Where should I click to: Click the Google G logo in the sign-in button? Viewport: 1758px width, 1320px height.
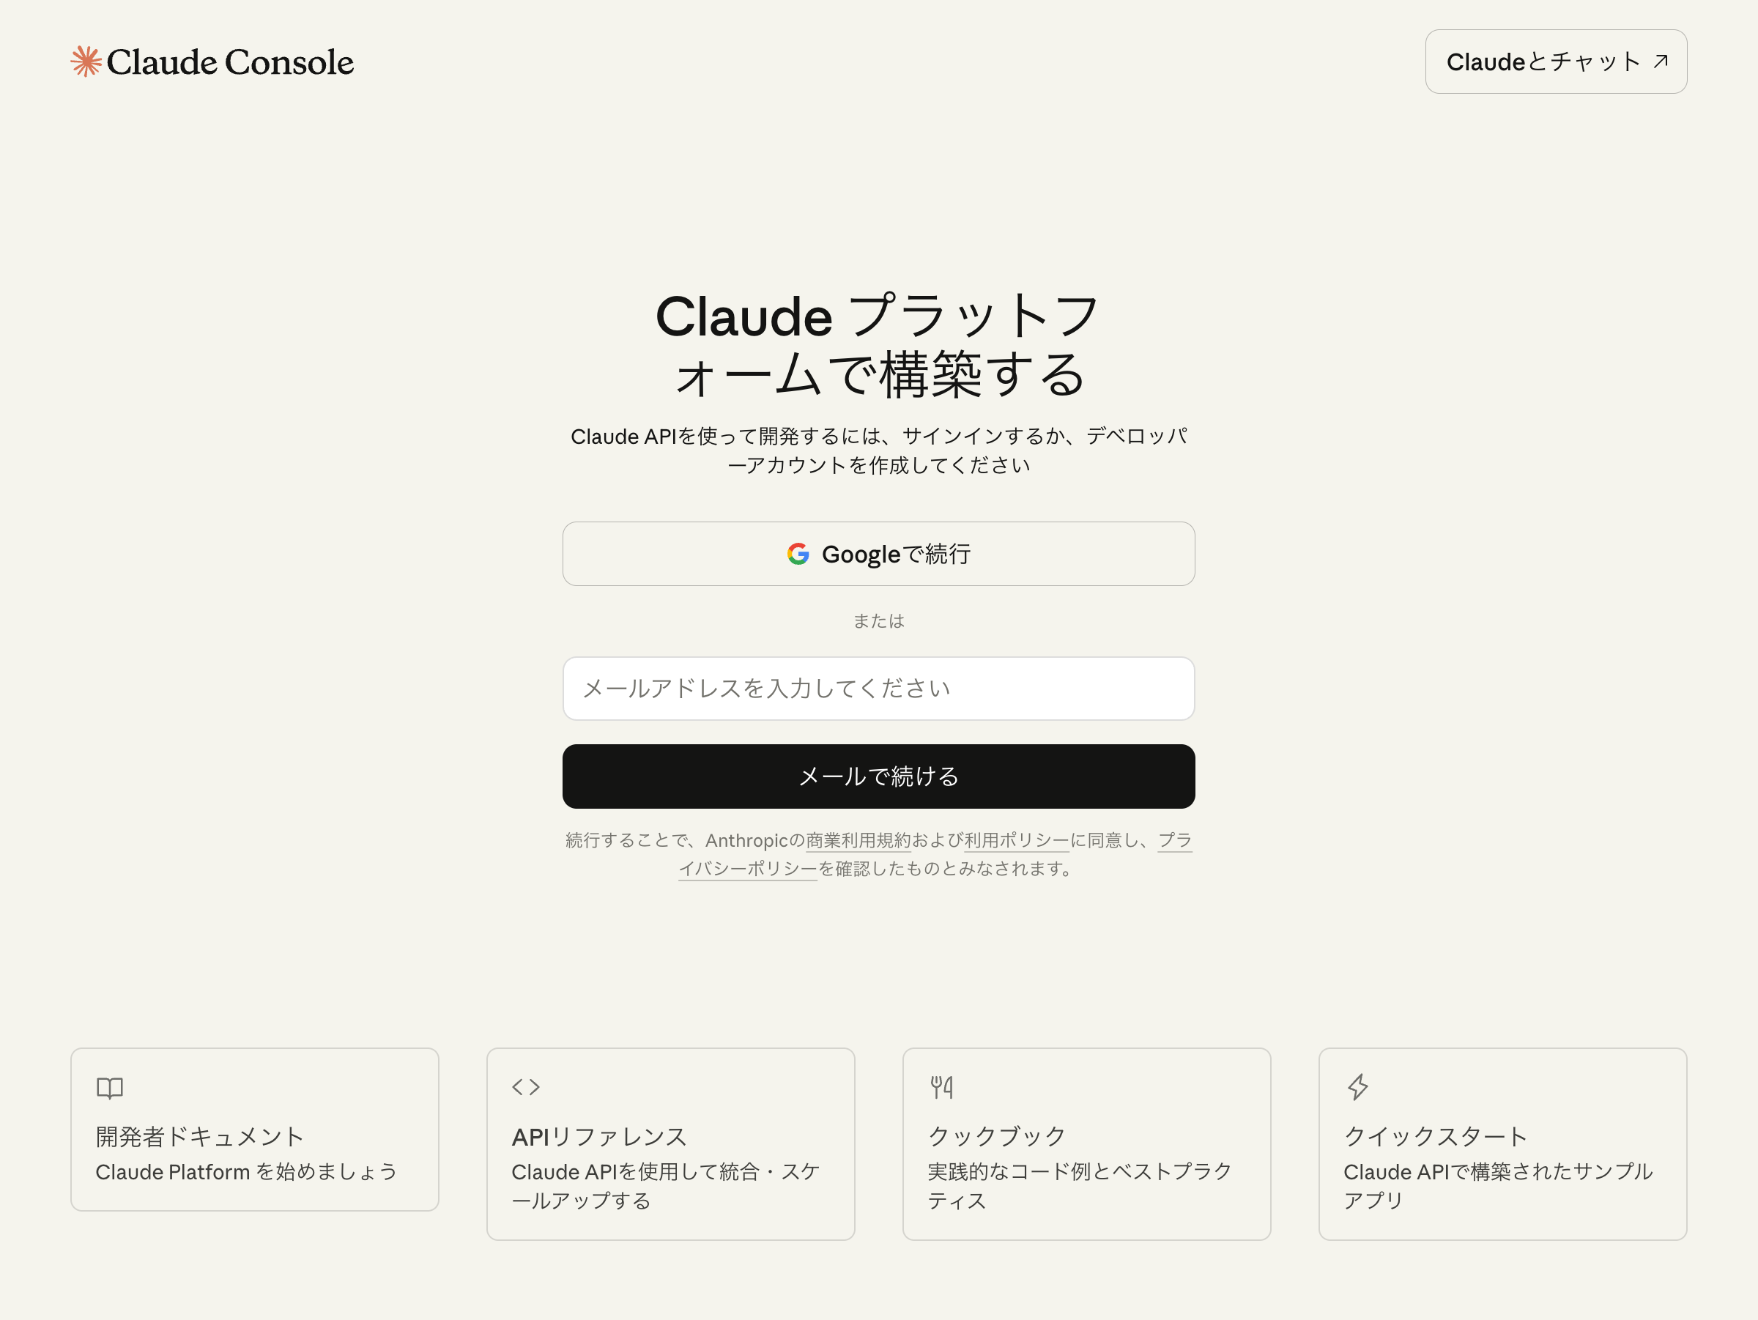click(x=798, y=554)
